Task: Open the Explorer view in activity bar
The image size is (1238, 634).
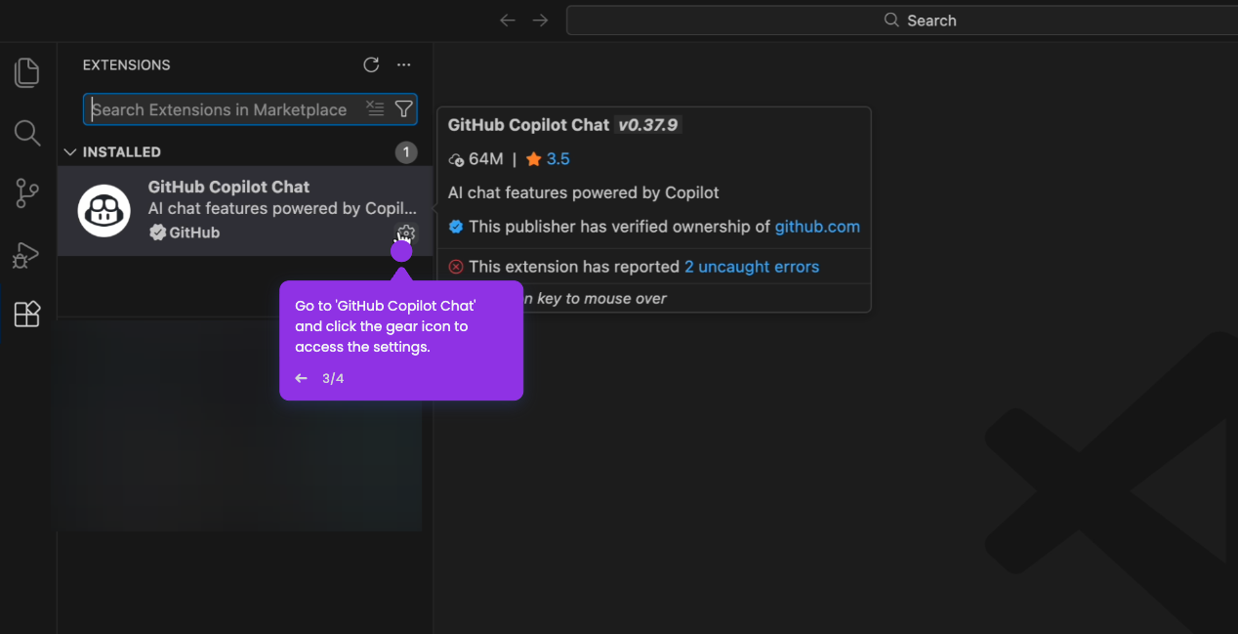Action: [x=27, y=73]
